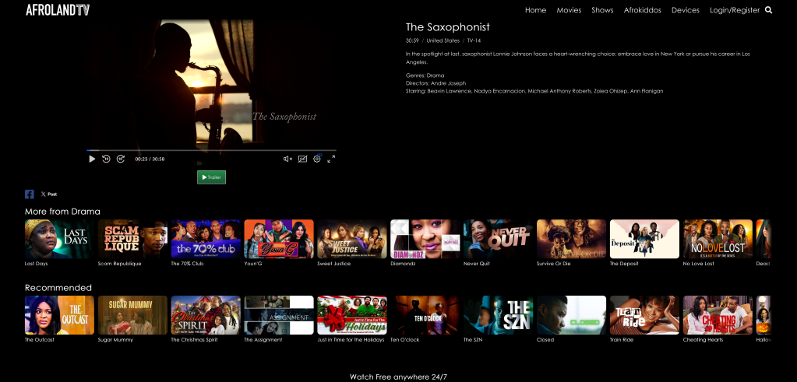
Task: Select the Never Quit movie thumbnail
Action: tap(498, 239)
